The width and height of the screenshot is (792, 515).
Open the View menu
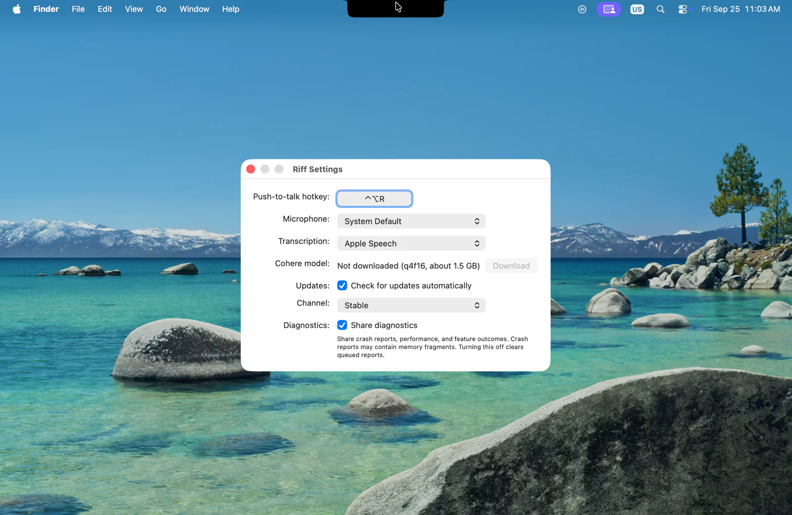134,9
